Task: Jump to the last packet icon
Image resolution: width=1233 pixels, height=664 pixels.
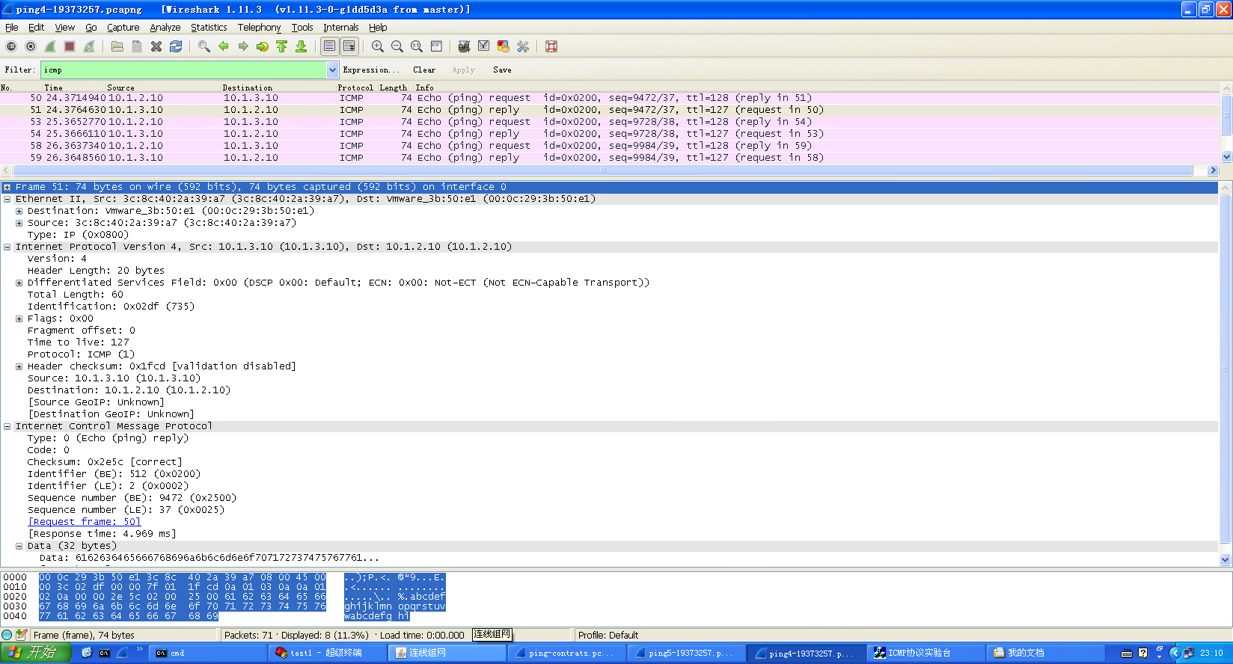Action: [x=302, y=46]
